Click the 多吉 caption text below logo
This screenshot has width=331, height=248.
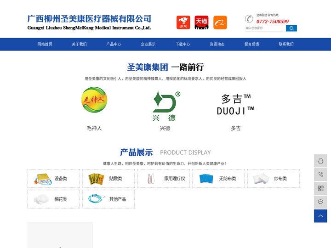tap(235, 128)
